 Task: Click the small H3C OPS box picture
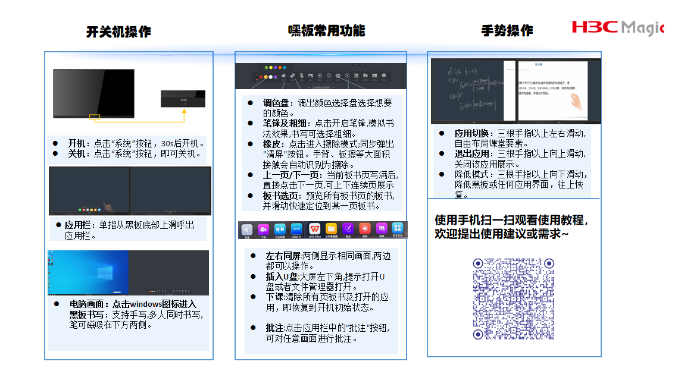183,99
